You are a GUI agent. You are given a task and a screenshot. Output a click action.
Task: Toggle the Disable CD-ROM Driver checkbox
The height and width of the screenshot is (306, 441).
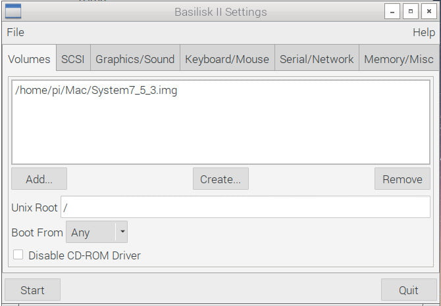(18, 255)
